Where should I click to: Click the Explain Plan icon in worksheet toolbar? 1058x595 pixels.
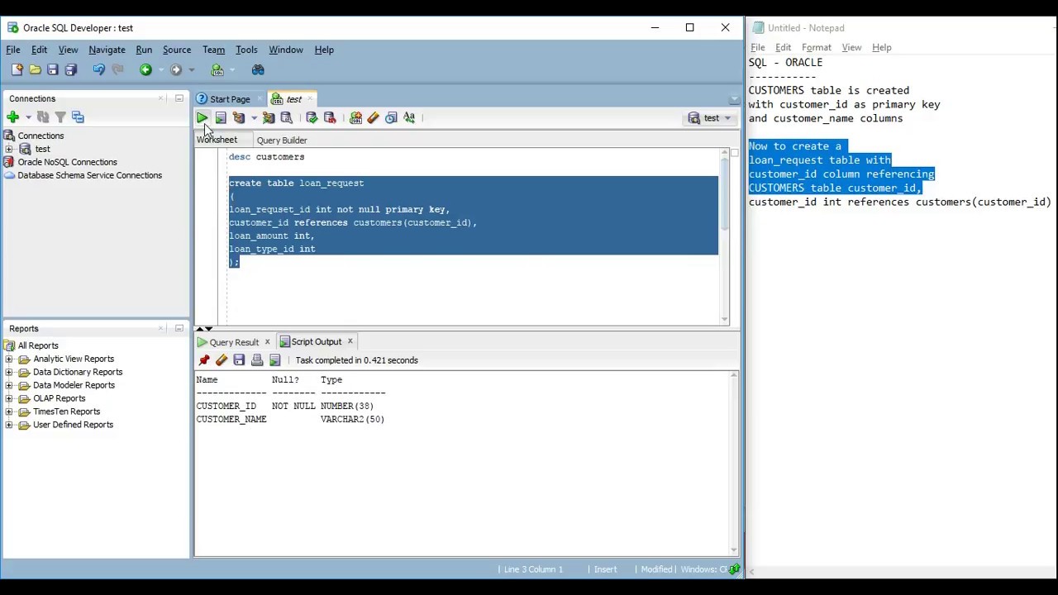click(x=239, y=118)
